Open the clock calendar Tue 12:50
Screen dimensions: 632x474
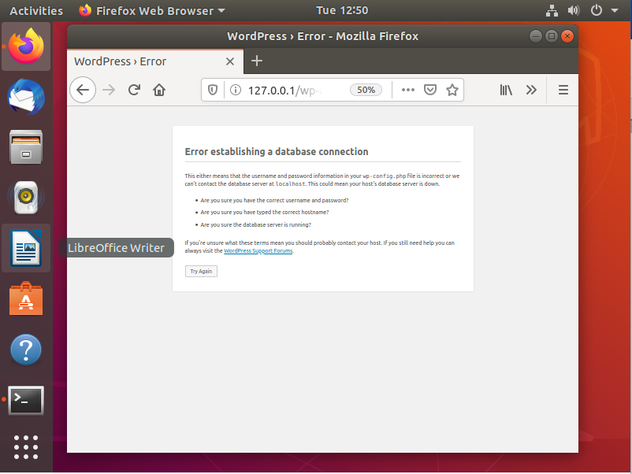(x=342, y=10)
